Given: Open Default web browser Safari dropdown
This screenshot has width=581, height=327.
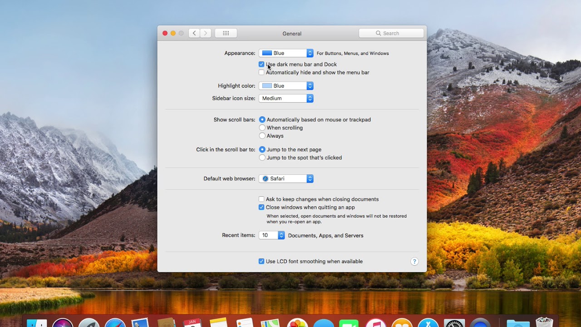Looking at the screenshot, I should 286,178.
